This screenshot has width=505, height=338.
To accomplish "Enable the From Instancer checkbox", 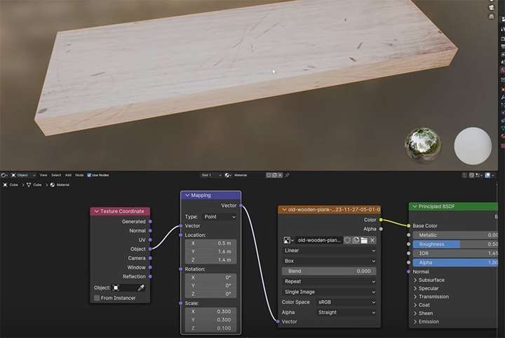I will tap(97, 298).
